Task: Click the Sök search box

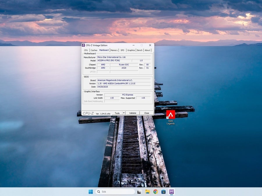Action: 115,192
